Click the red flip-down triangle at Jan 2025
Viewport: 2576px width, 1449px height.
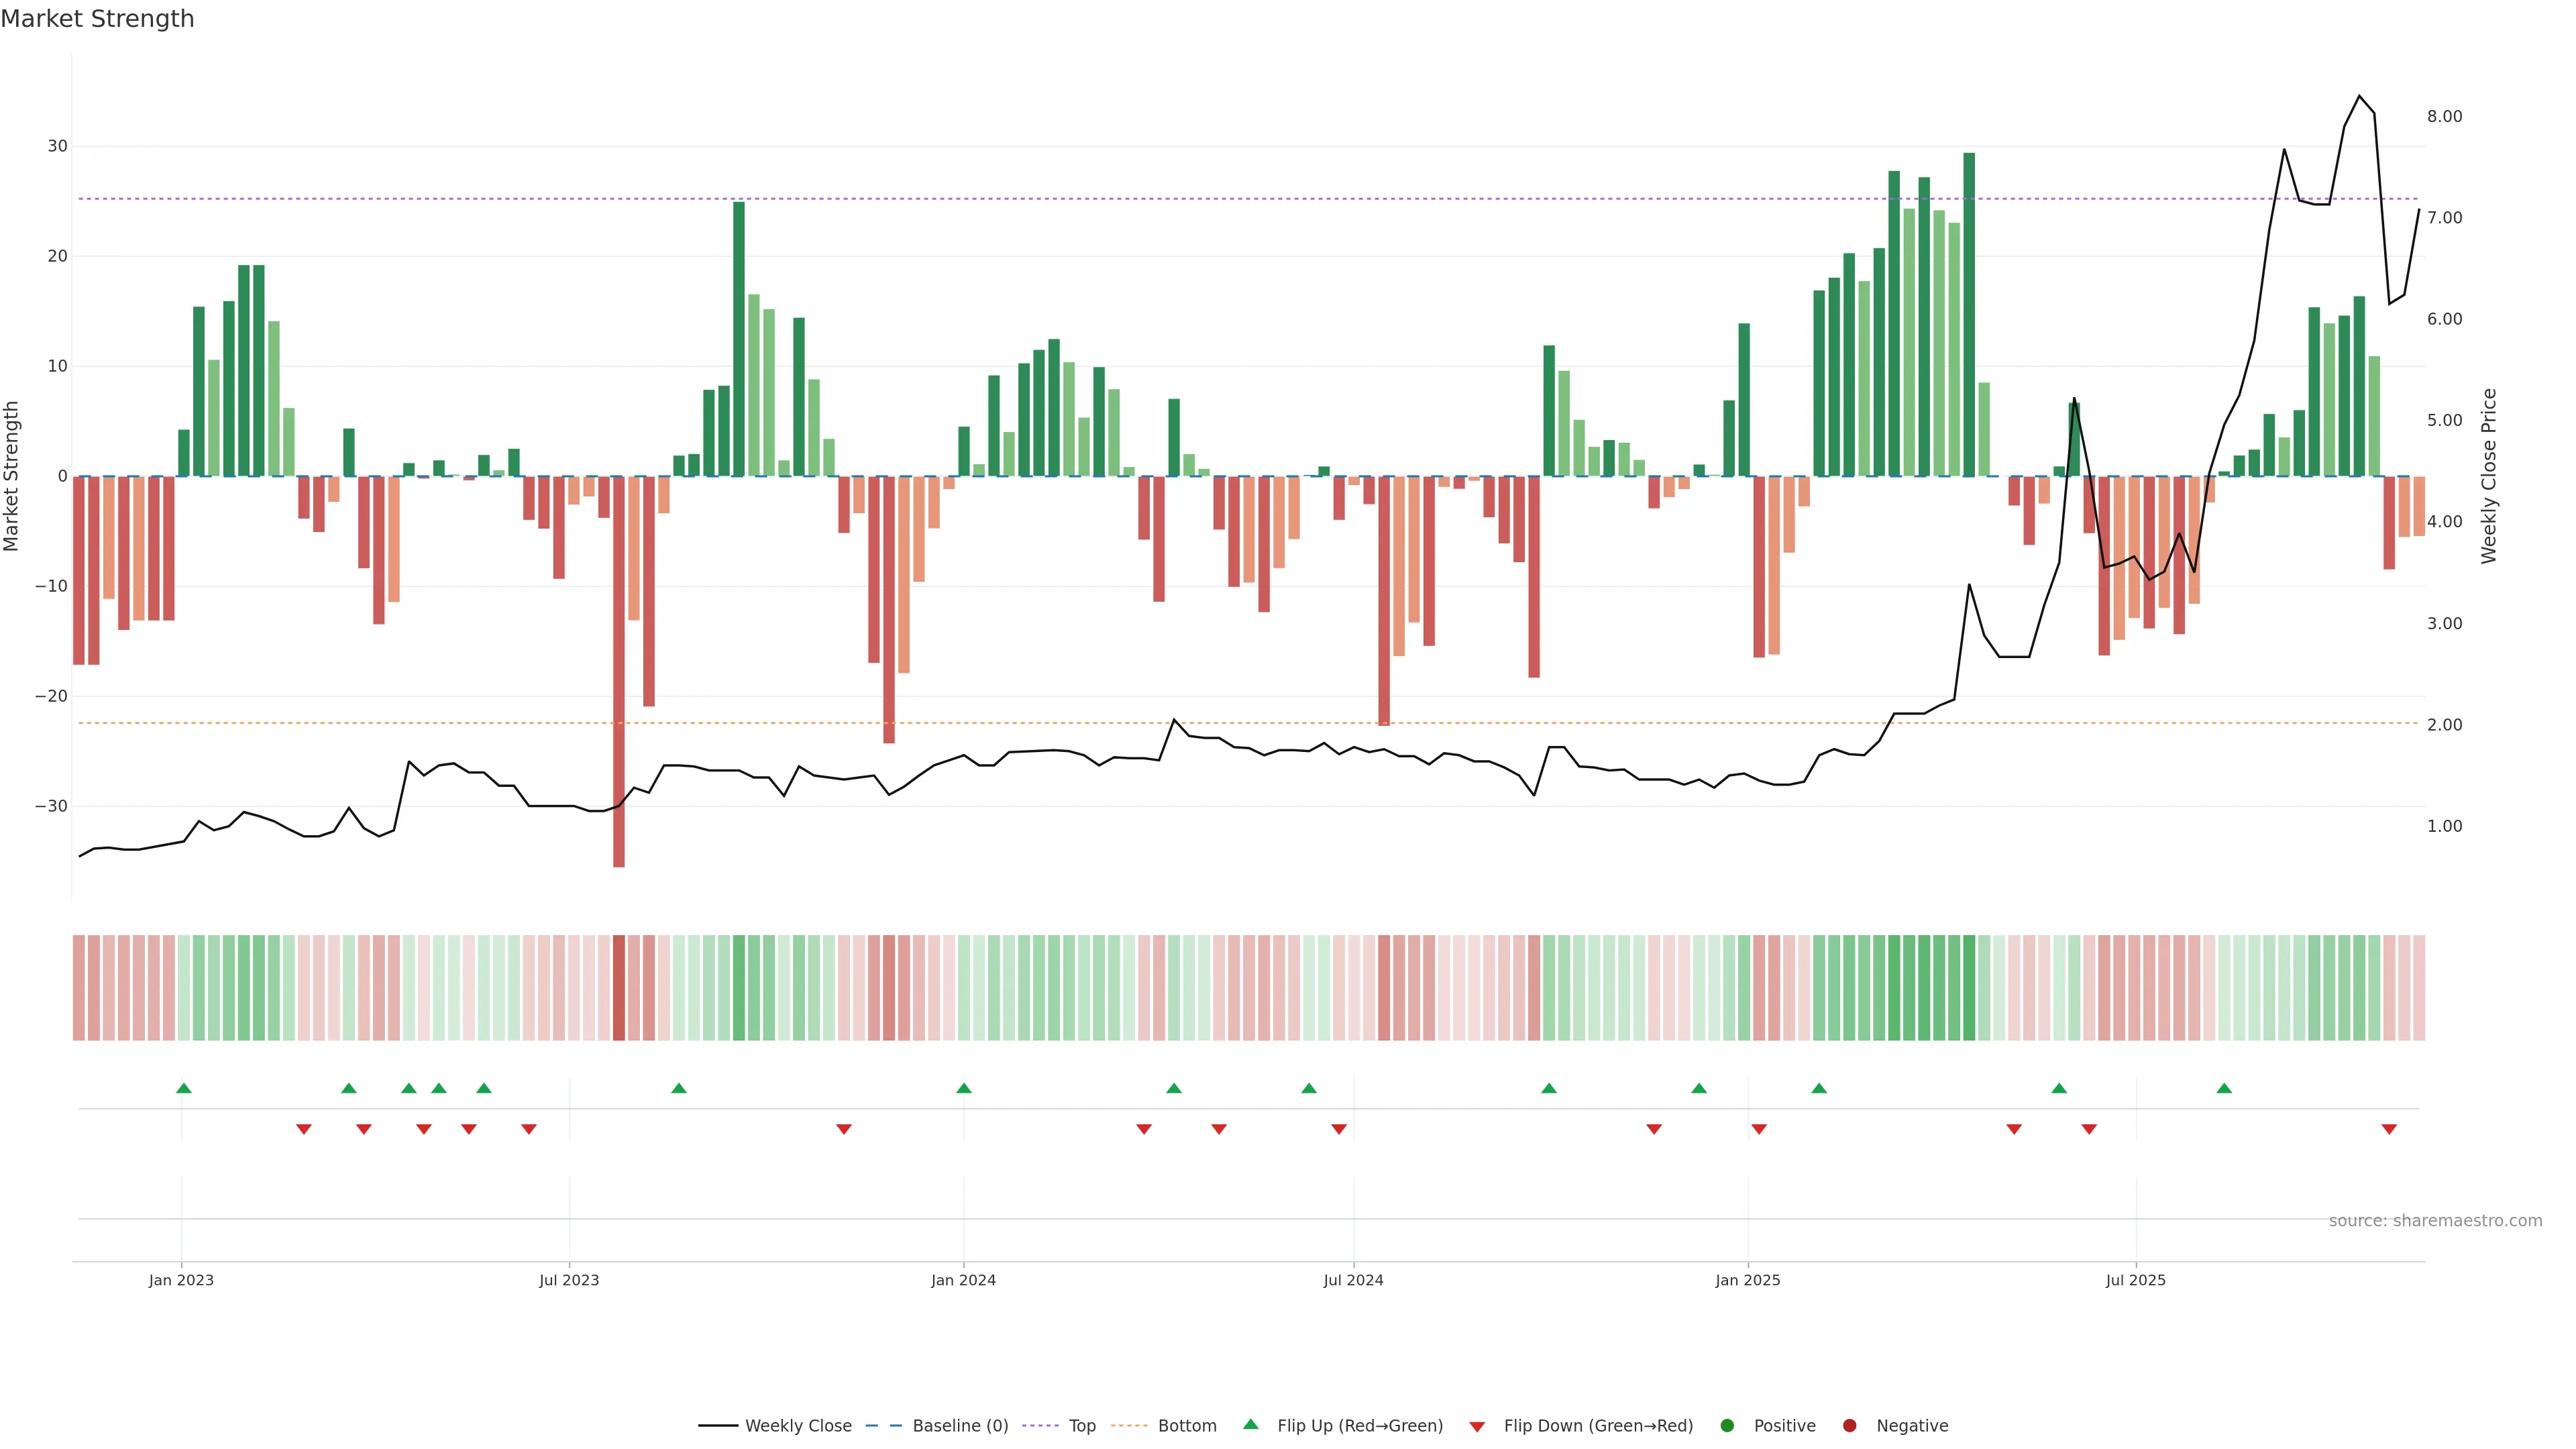(x=1759, y=1129)
